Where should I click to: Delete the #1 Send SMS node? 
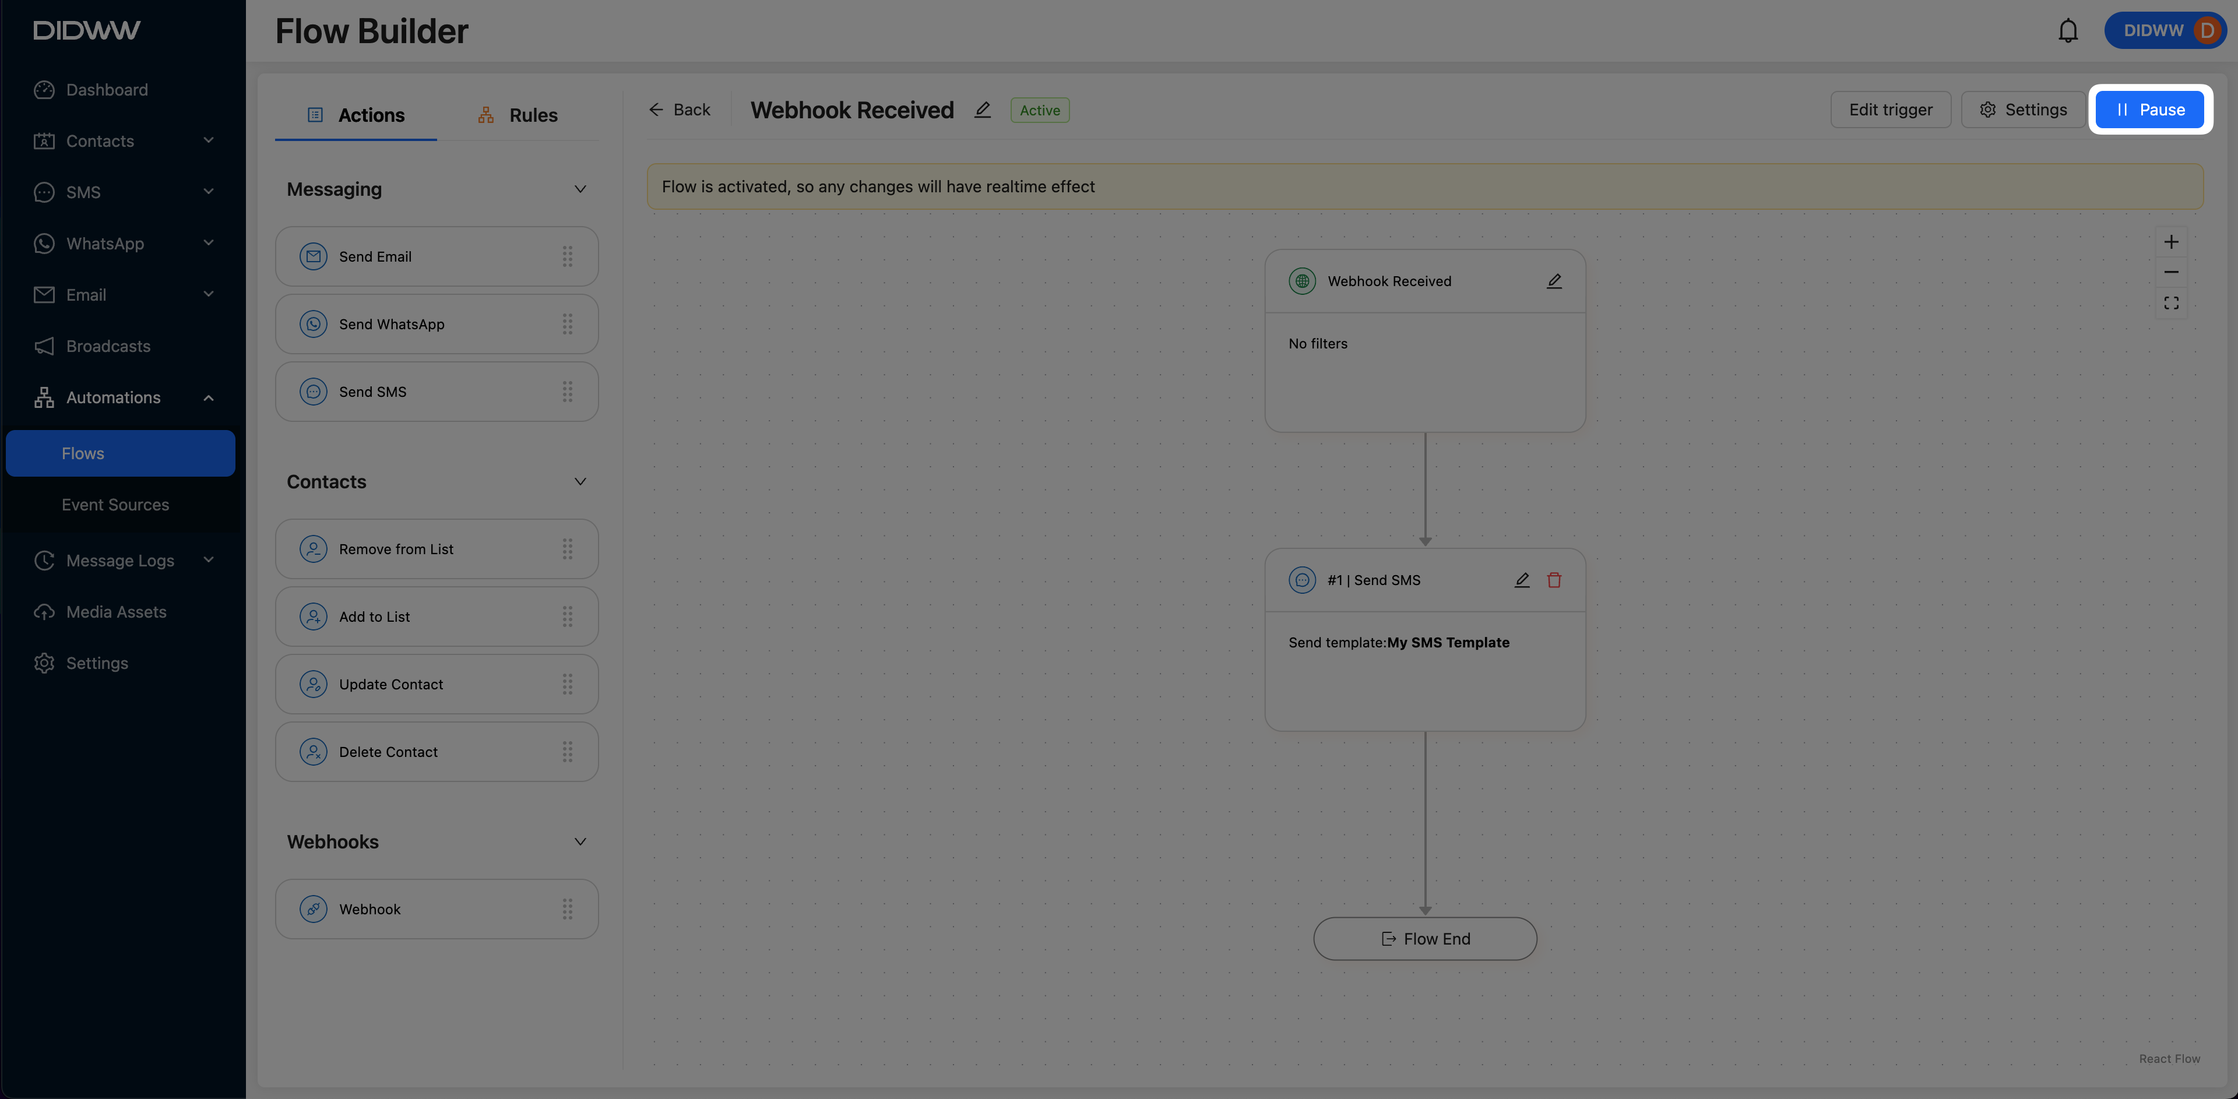1554,580
